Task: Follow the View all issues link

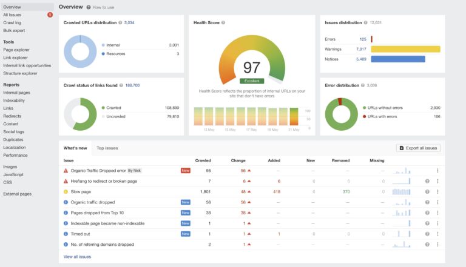Action: point(77,257)
